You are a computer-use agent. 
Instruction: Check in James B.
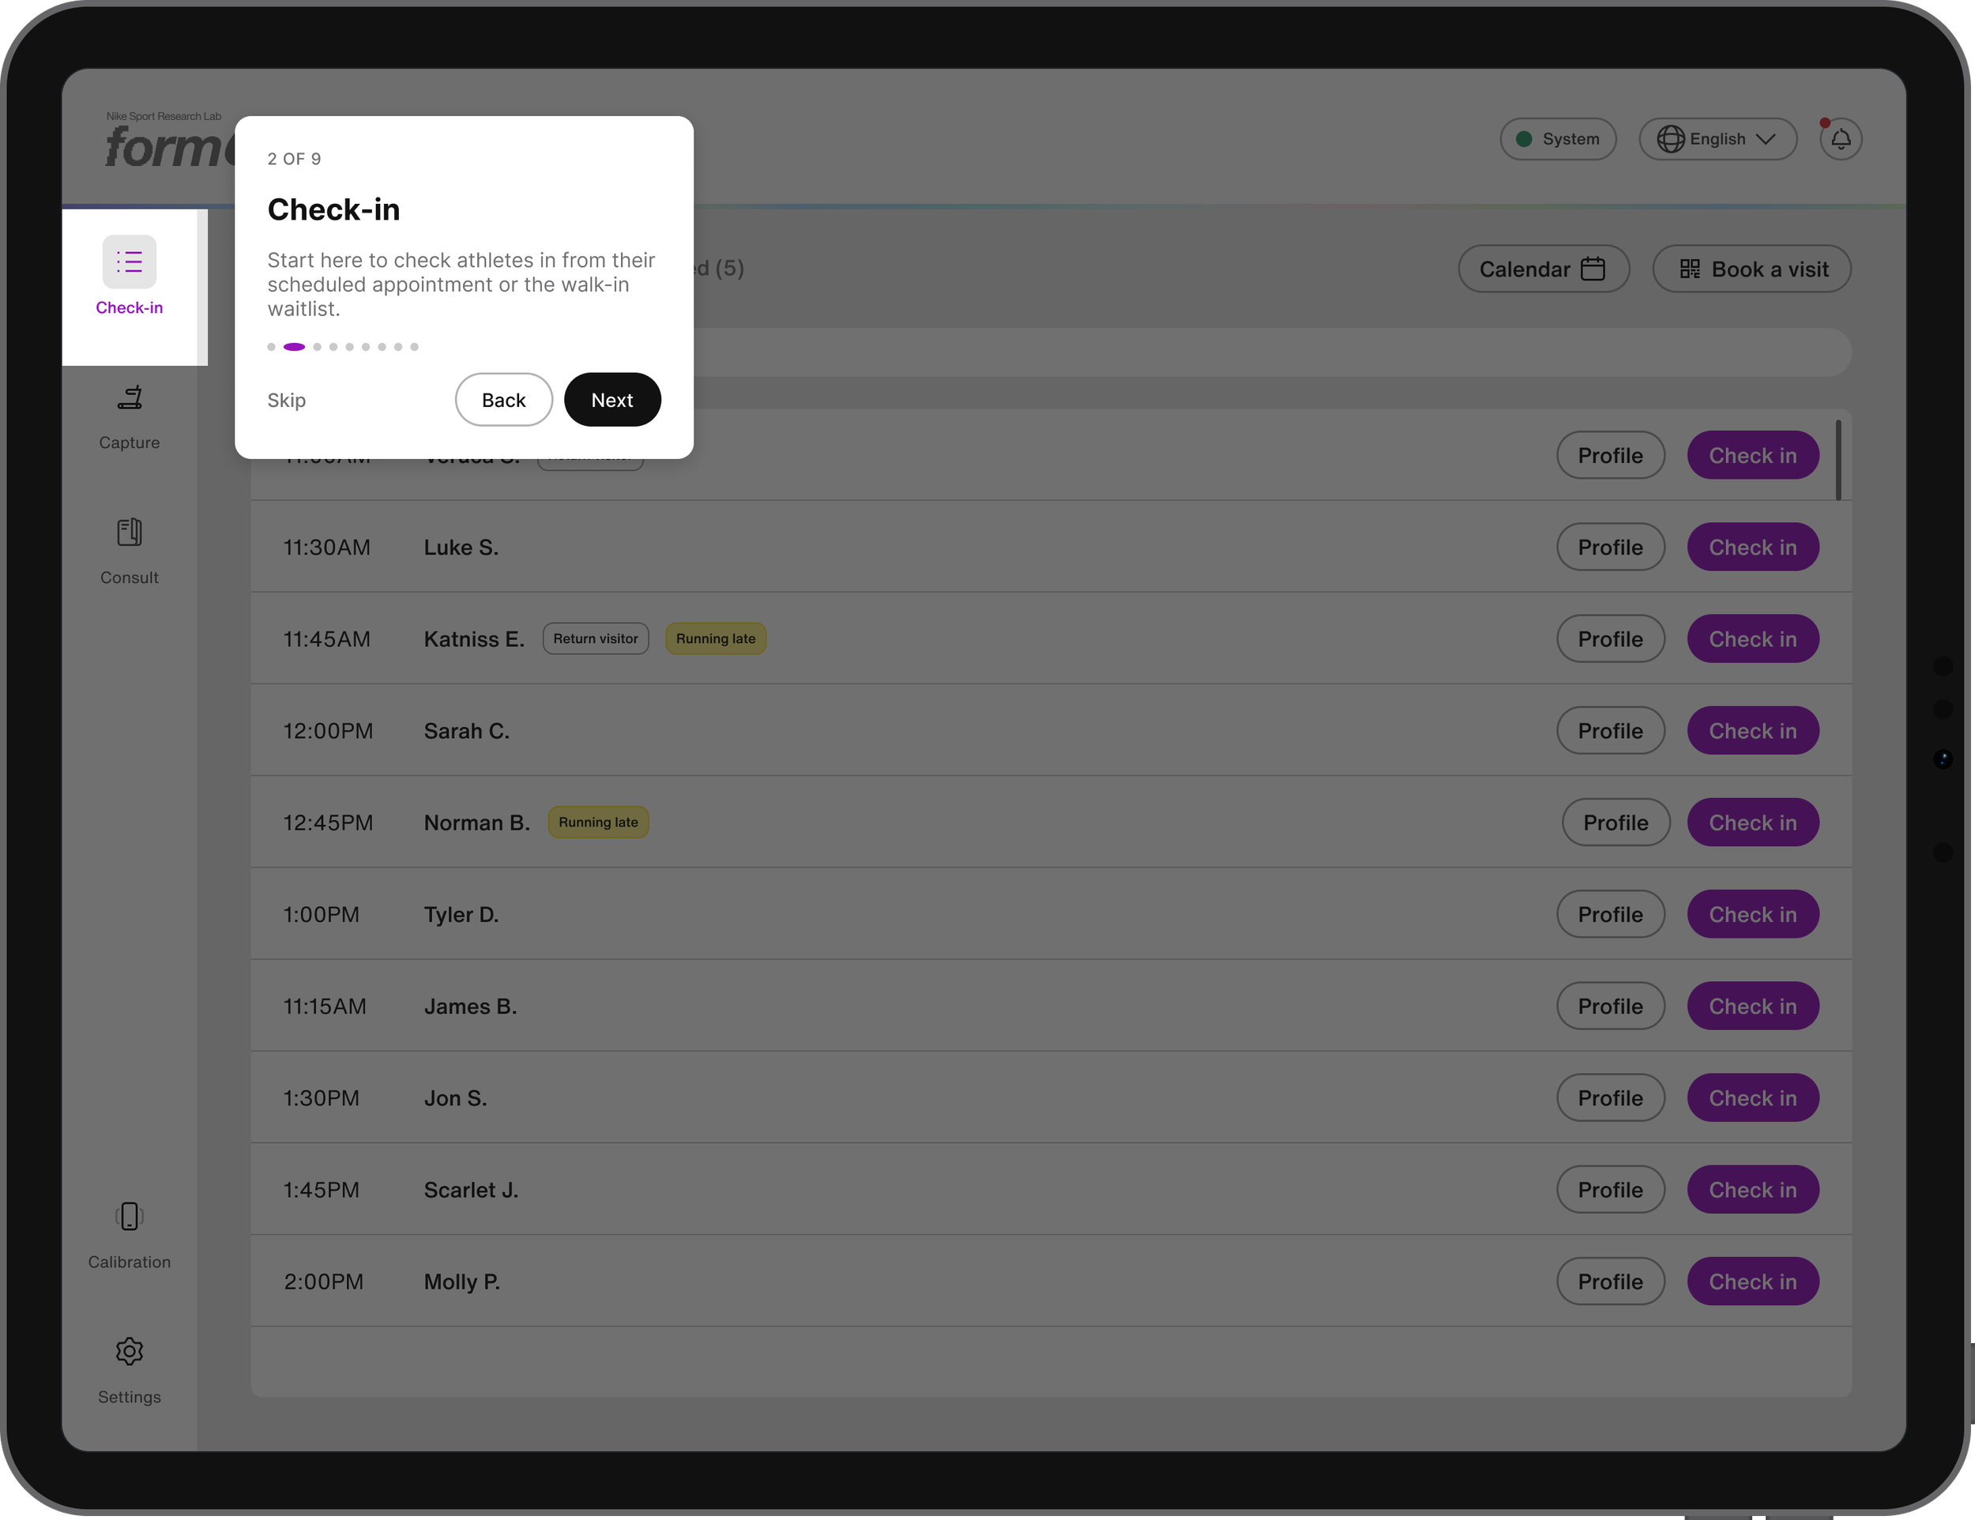click(1752, 1006)
